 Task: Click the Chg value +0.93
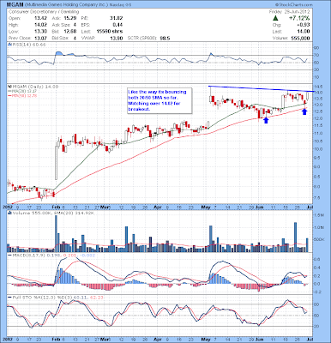click(x=304, y=25)
